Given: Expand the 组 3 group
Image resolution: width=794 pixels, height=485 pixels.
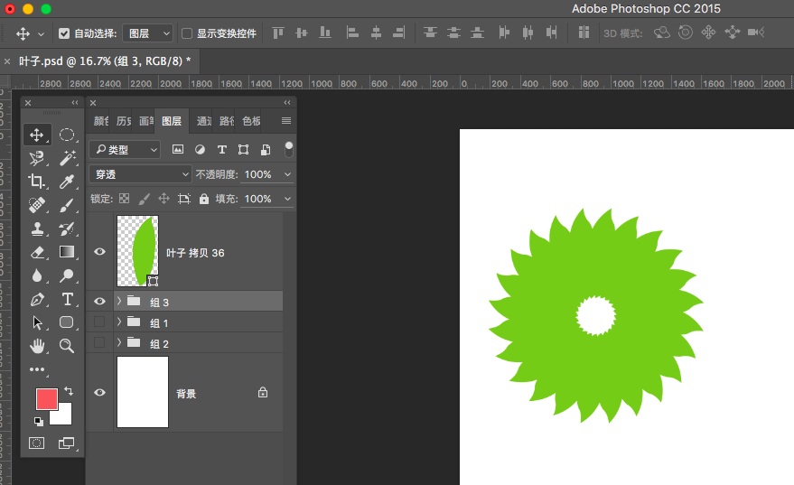Looking at the screenshot, I should [119, 301].
